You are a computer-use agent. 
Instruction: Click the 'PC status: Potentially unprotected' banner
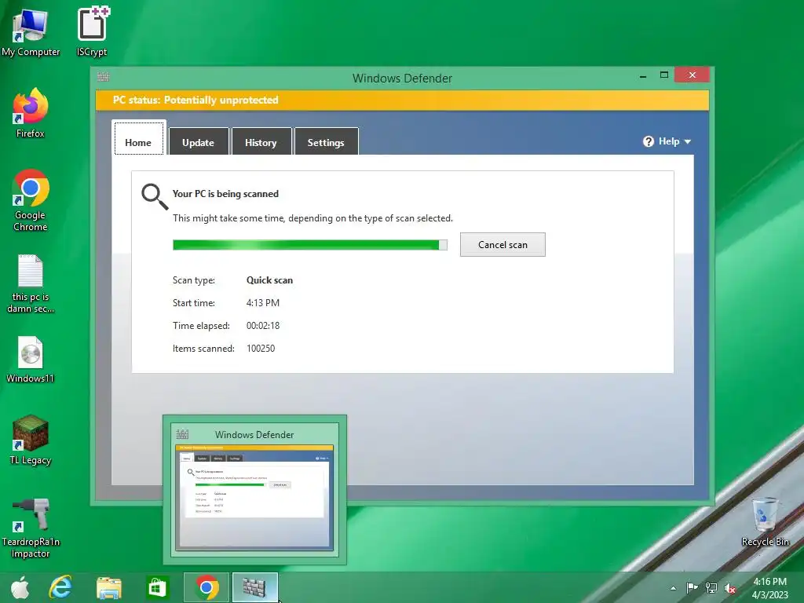click(x=403, y=100)
